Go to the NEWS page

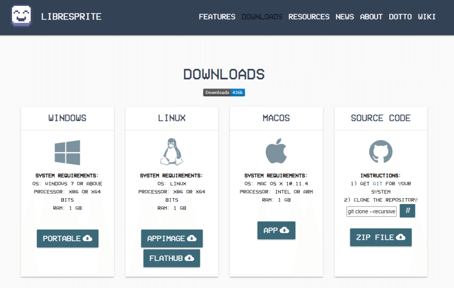(344, 17)
